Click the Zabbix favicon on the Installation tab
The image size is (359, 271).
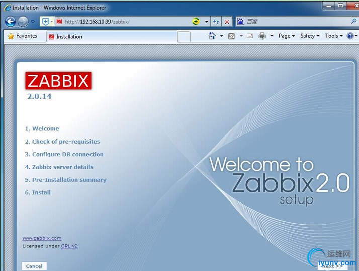point(51,36)
